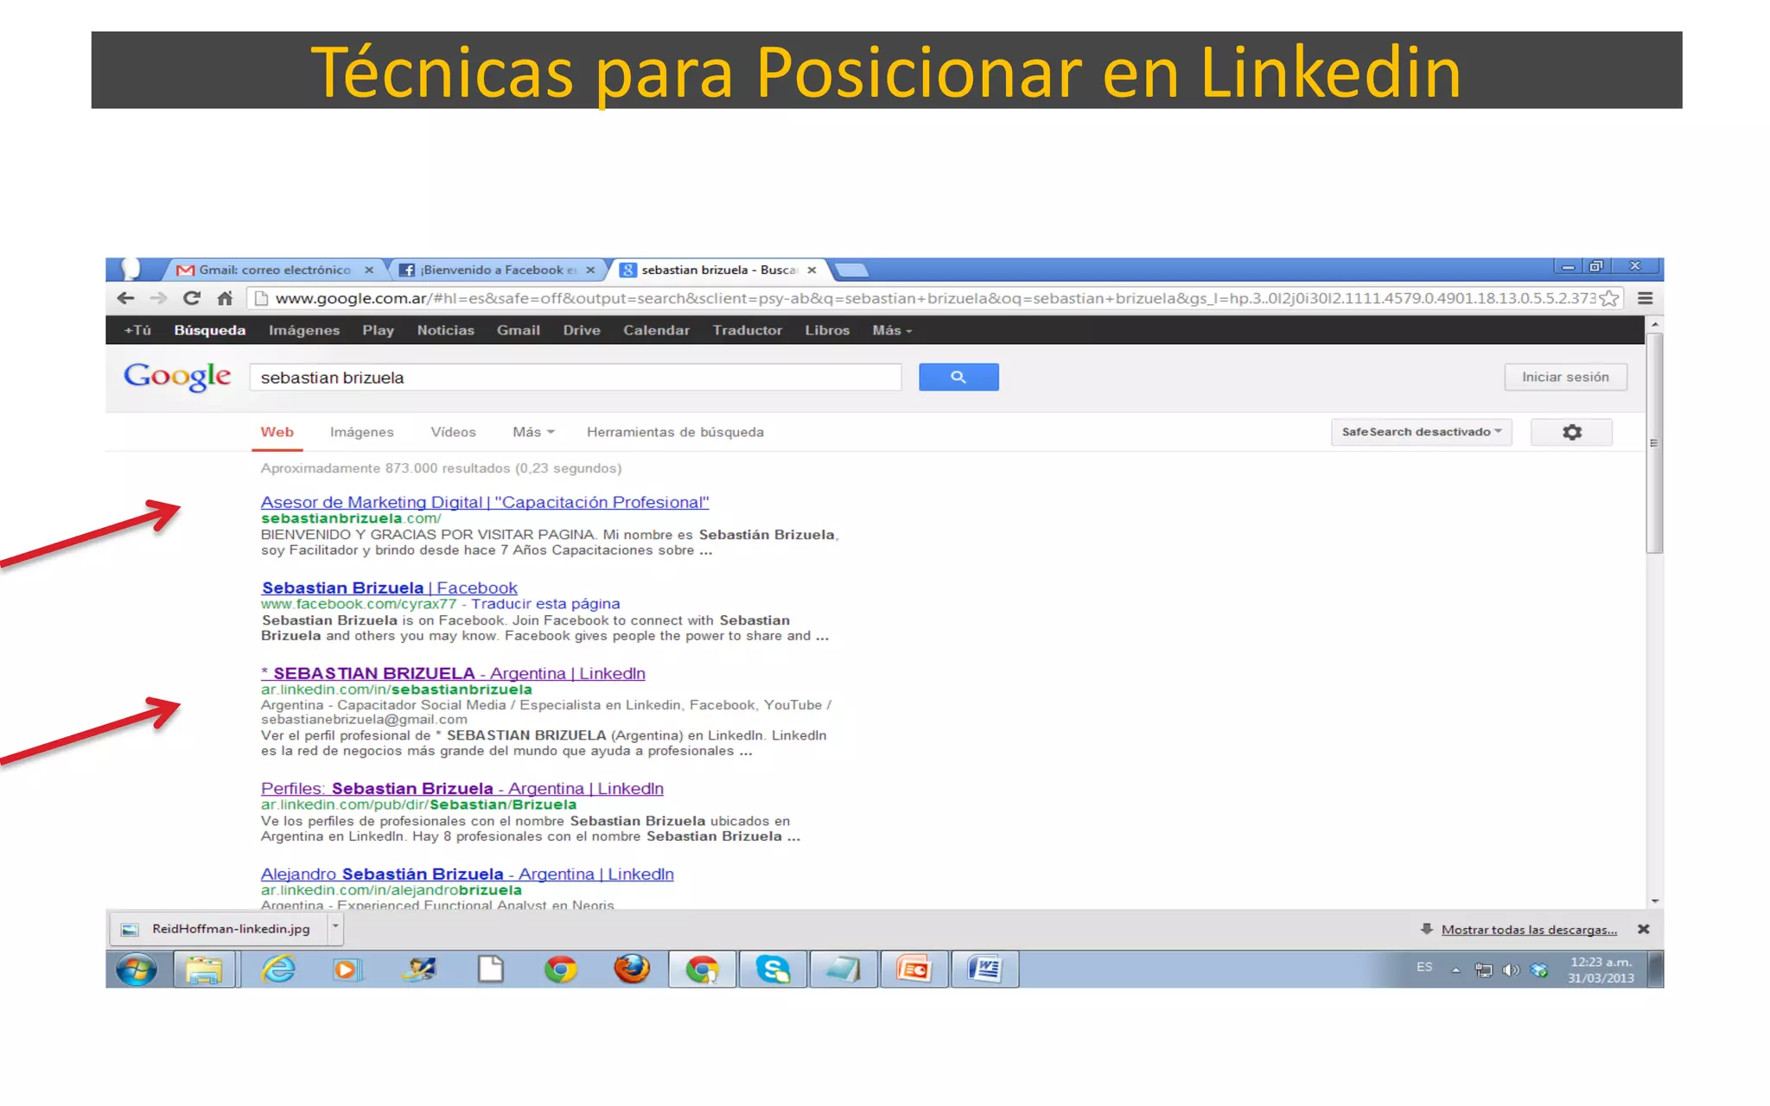Image resolution: width=1770 pixels, height=1106 pixels.
Task: Close the downloads bar
Action: (1643, 929)
